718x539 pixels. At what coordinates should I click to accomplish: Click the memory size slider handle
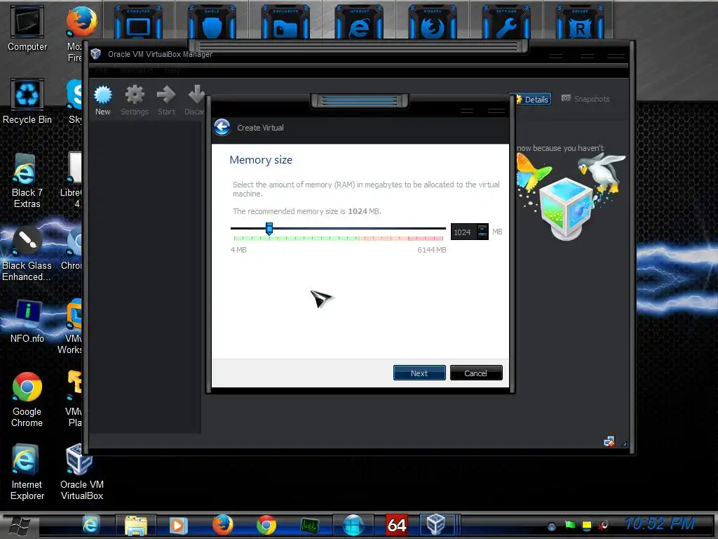[269, 228]
